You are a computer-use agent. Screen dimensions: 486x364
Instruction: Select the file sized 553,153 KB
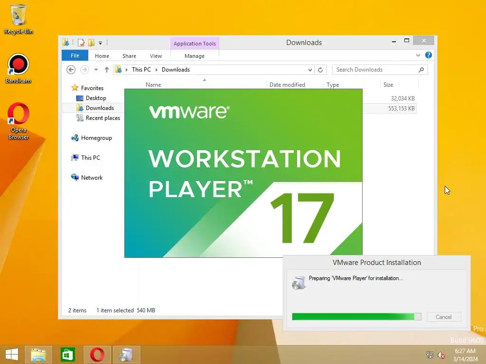(x=401, y=109)
